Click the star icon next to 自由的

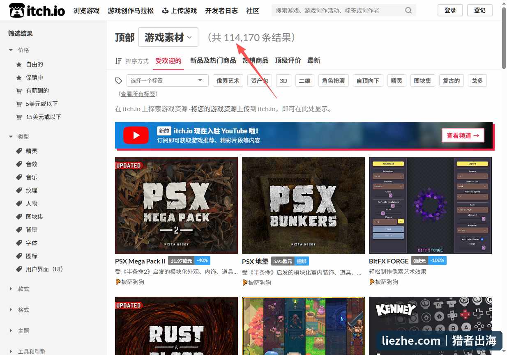[18, 64]
